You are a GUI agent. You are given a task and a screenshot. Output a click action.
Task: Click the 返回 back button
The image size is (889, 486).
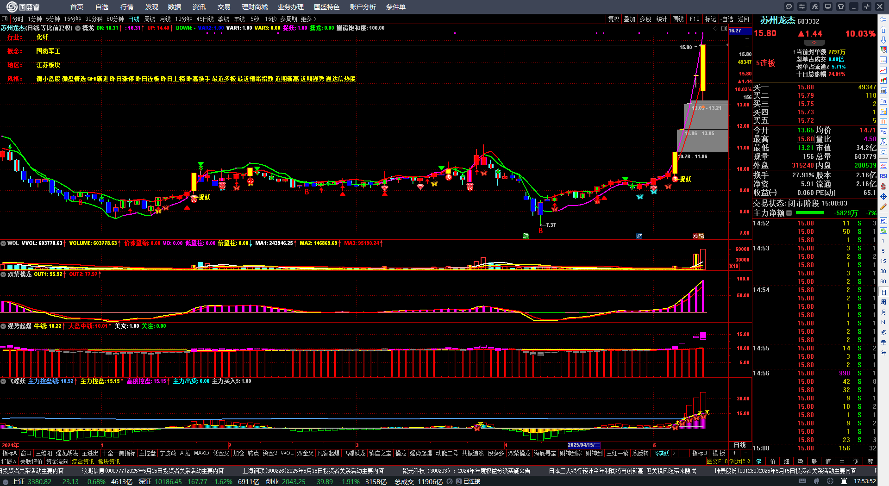(744, 19)
